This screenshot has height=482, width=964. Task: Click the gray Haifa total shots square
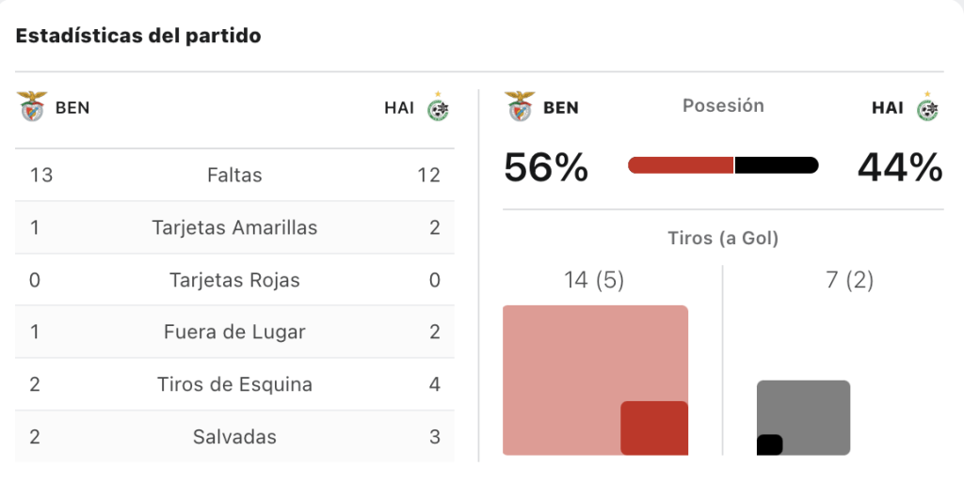coord(804,417)
